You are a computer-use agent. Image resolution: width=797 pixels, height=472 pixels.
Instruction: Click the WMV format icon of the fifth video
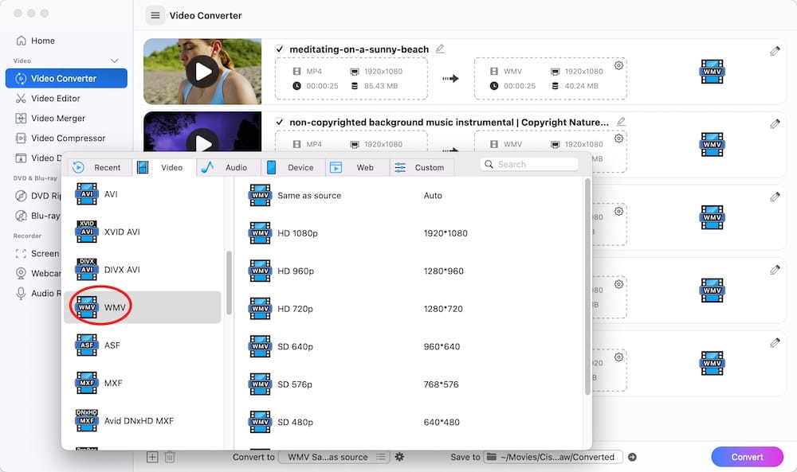click(x=712, y=364)
